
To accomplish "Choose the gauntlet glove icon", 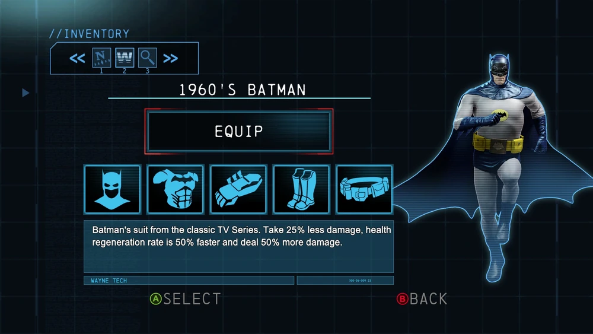I will pyautogui.click(x=238, y=189).
